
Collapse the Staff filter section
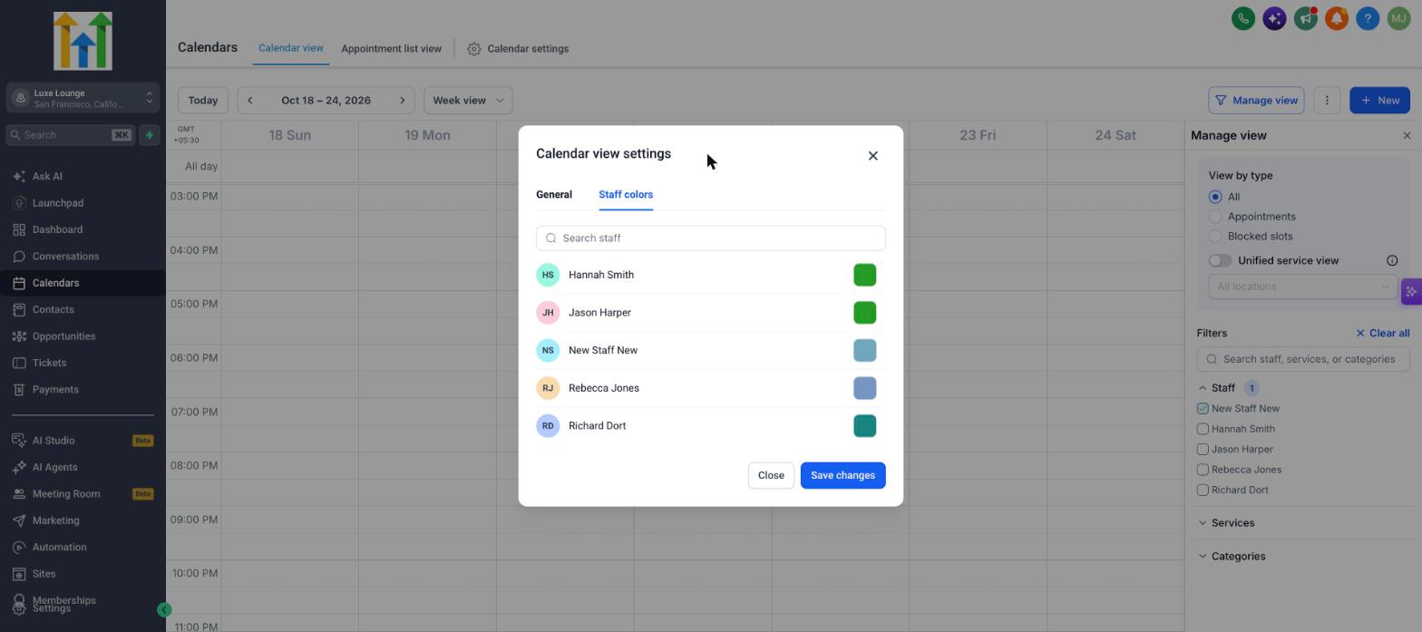tap(1203, 388)
